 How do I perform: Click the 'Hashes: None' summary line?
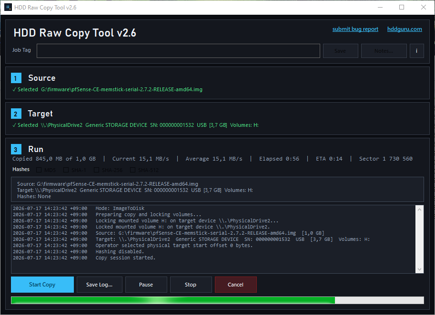[x=34, y=196]
